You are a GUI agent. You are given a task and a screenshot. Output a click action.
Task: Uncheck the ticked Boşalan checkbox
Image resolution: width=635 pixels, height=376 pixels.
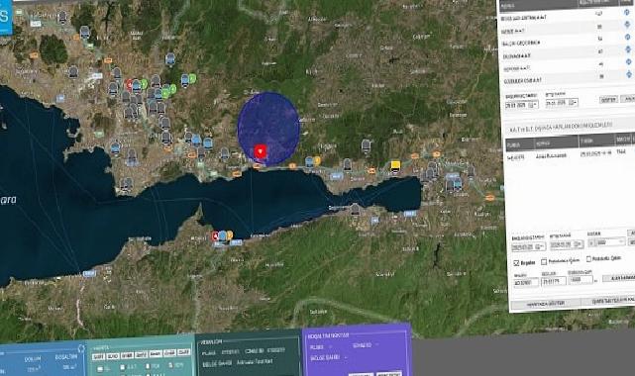[516, 263]
